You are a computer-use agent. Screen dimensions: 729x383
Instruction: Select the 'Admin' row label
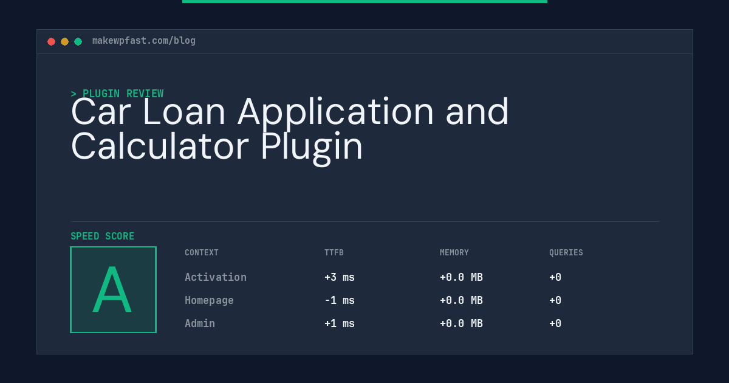click(200, 323)
